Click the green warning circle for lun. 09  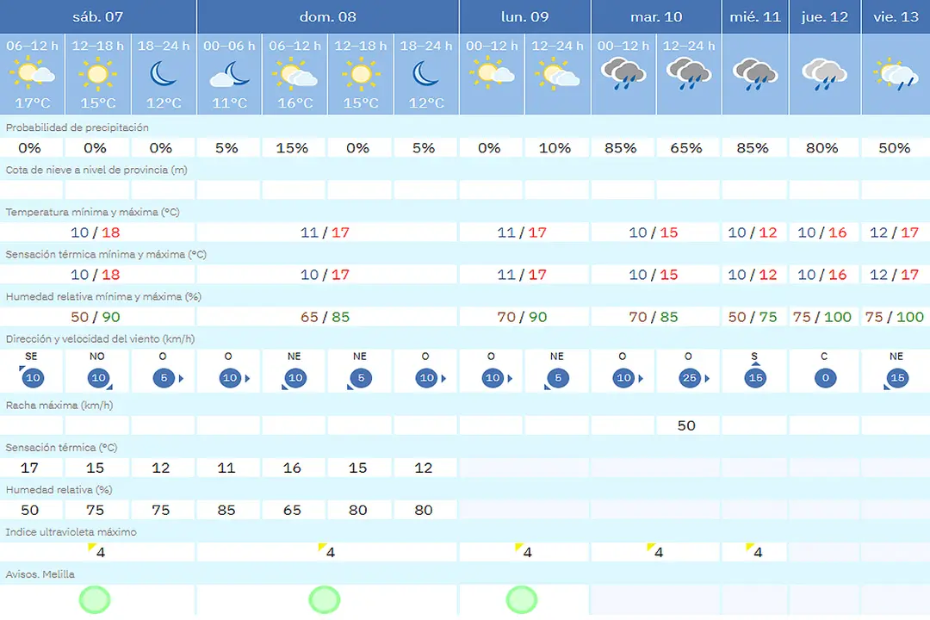pyautogui.click(x=522, y=600)
